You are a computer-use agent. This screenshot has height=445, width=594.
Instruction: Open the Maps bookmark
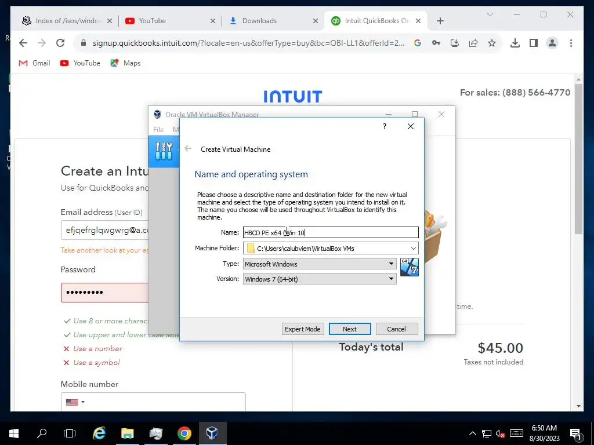(x=125, y=63)
